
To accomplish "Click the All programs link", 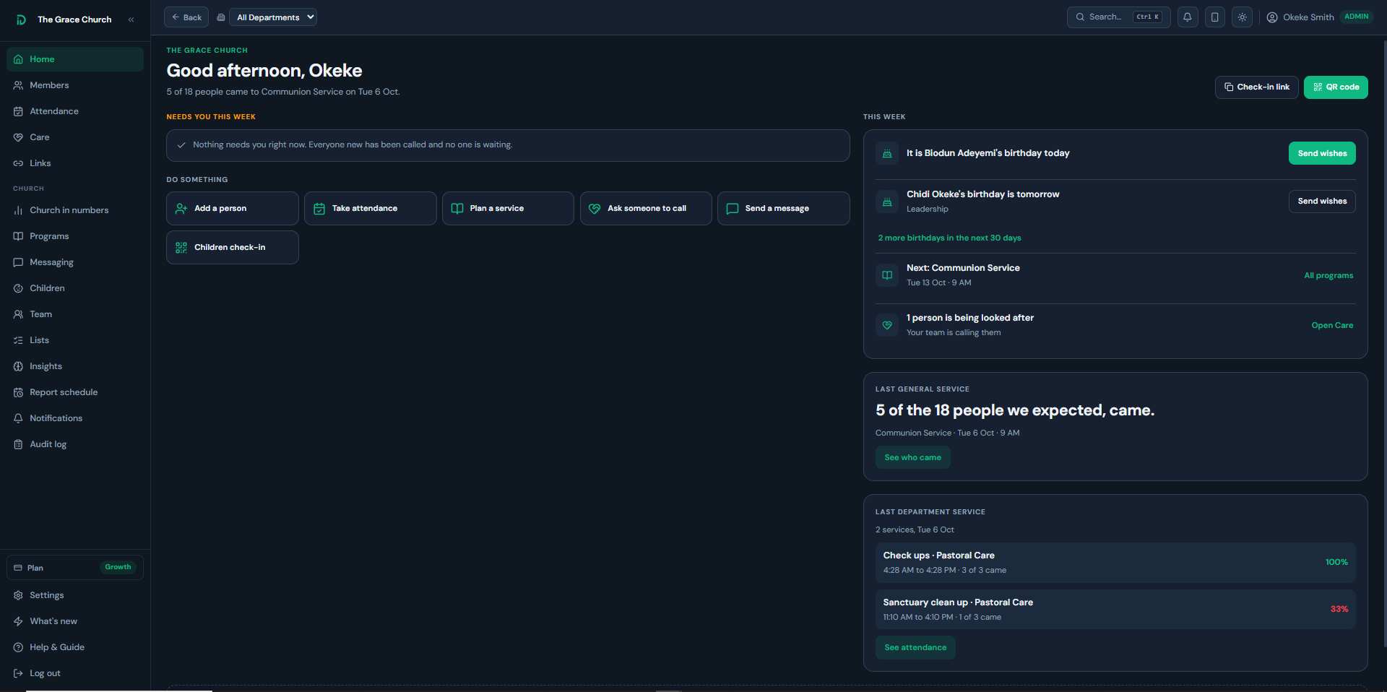I will (1328, 275).
